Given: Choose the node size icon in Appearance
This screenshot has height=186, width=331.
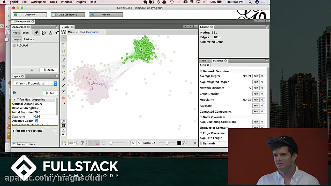Looking at the screenshot, I should pyautogui.click(x=43, y=33).
